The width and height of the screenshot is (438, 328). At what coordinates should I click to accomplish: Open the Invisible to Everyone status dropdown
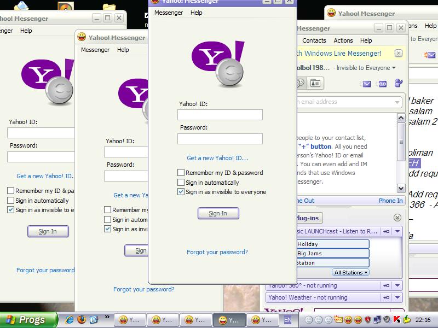coord(394,68)
